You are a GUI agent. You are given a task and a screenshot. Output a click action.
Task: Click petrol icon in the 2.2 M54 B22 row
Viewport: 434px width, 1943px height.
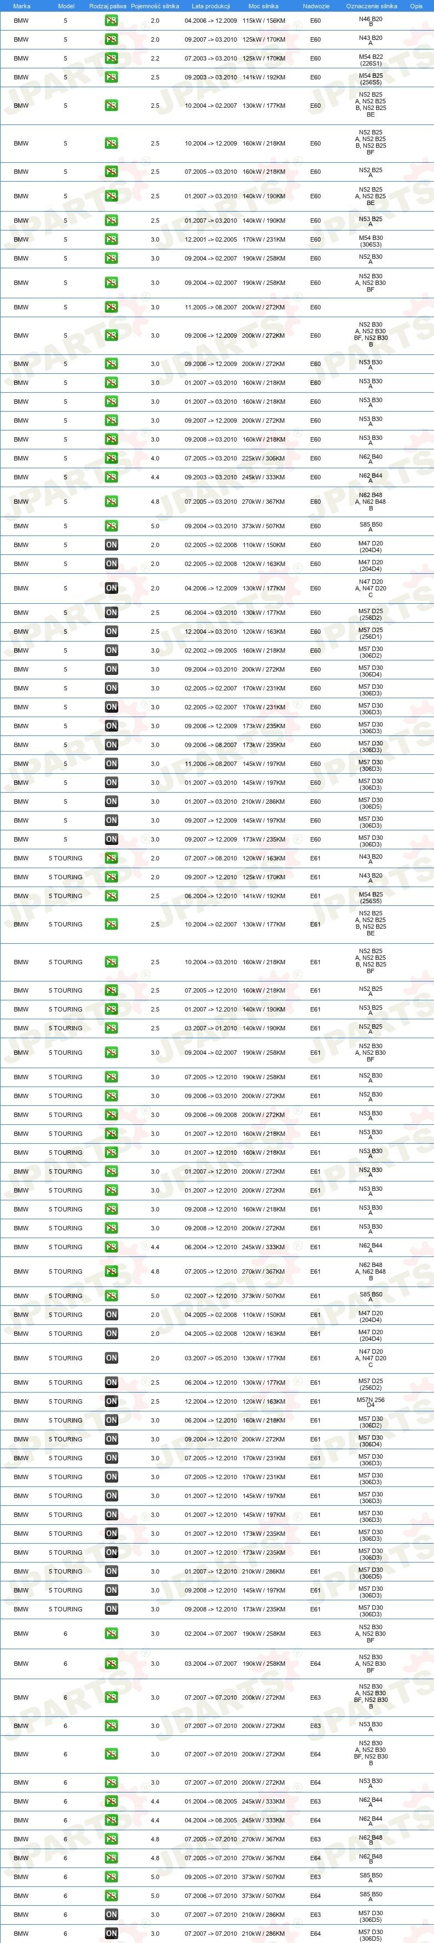click(x=112, y=58)
